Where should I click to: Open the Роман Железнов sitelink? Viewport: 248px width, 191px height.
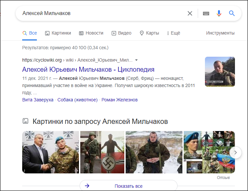click(119, 100)
